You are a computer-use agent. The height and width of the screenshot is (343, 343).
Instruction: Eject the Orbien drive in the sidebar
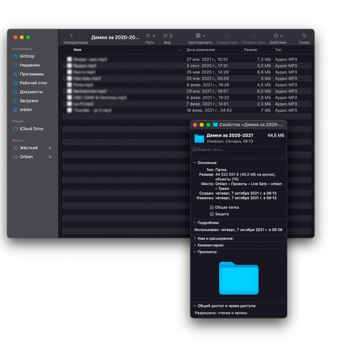coord(50,157)
